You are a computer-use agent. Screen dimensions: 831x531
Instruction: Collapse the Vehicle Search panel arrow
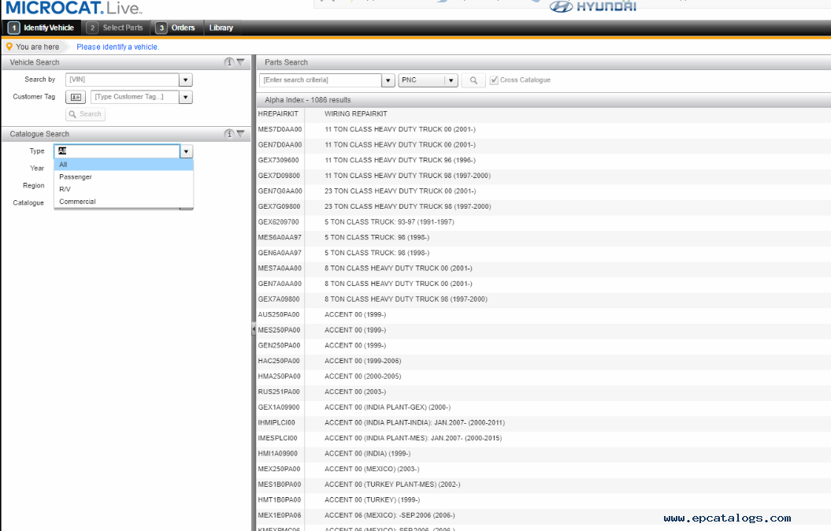coord(240,62)
